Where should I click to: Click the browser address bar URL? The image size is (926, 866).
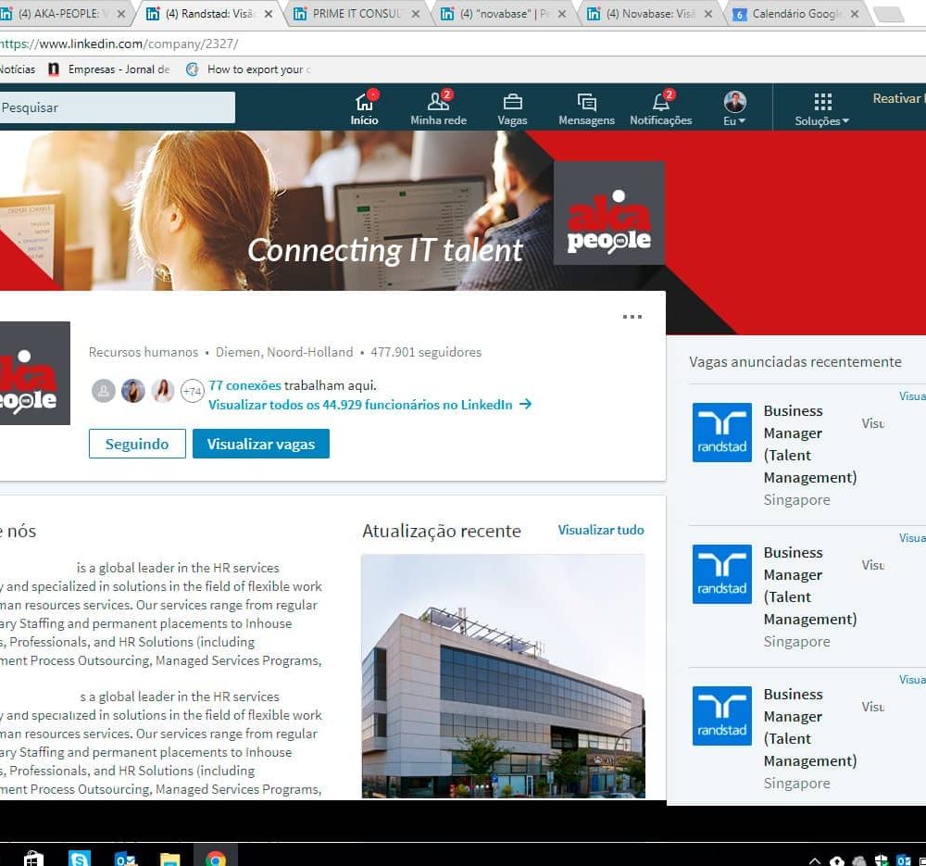pyautogui.click(x=119, y=44)
